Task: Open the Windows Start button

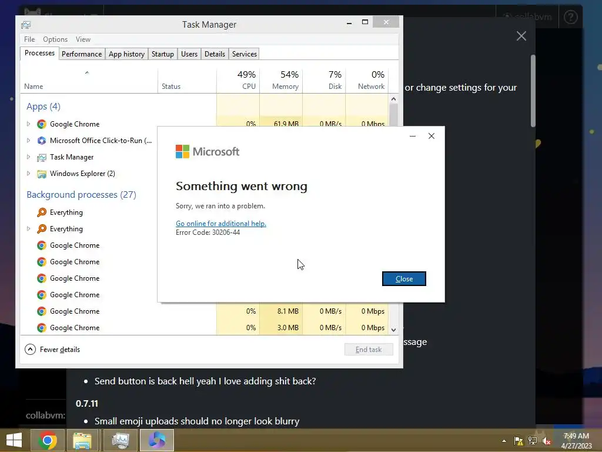Action: pyautogui.click(x=14, y=440)
